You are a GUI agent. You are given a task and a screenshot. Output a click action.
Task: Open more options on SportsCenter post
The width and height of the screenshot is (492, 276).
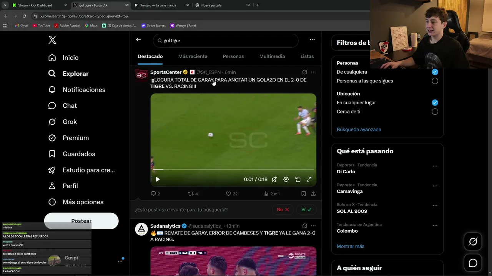(x=313, y=72)
